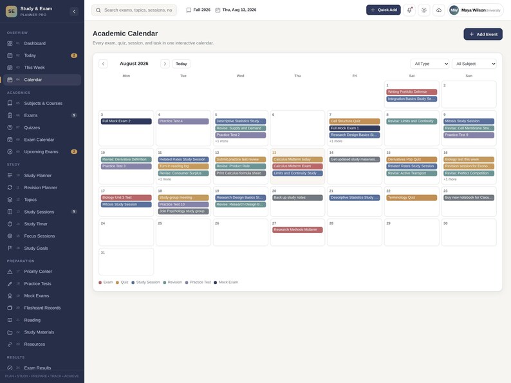Click the Resources link icon
This screenshot has height=383, width=511.
10,344
